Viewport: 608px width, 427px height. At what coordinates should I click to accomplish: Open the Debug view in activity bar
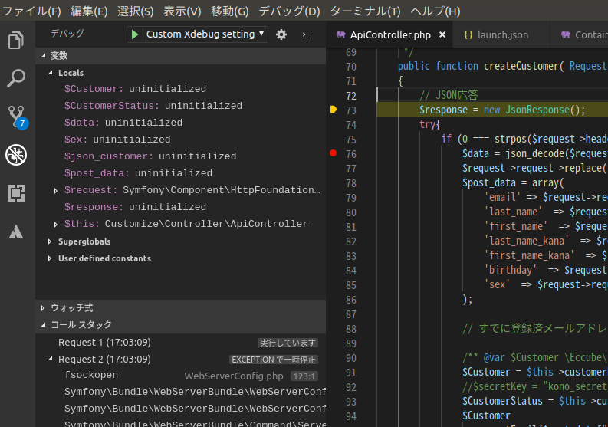(x=16, y=155)
